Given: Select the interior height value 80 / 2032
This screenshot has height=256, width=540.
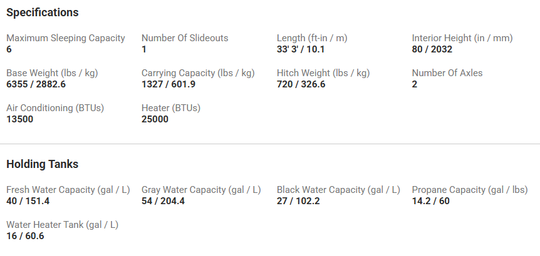Looking at the screenshot, I should (432, 49).
